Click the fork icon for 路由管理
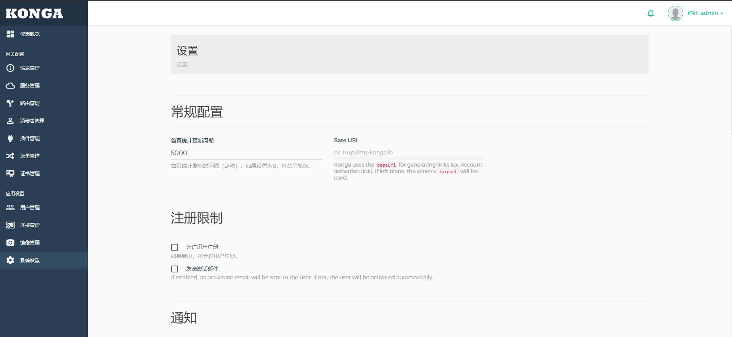The height and width of the screenshot is (337, 732). coord(10,103)
